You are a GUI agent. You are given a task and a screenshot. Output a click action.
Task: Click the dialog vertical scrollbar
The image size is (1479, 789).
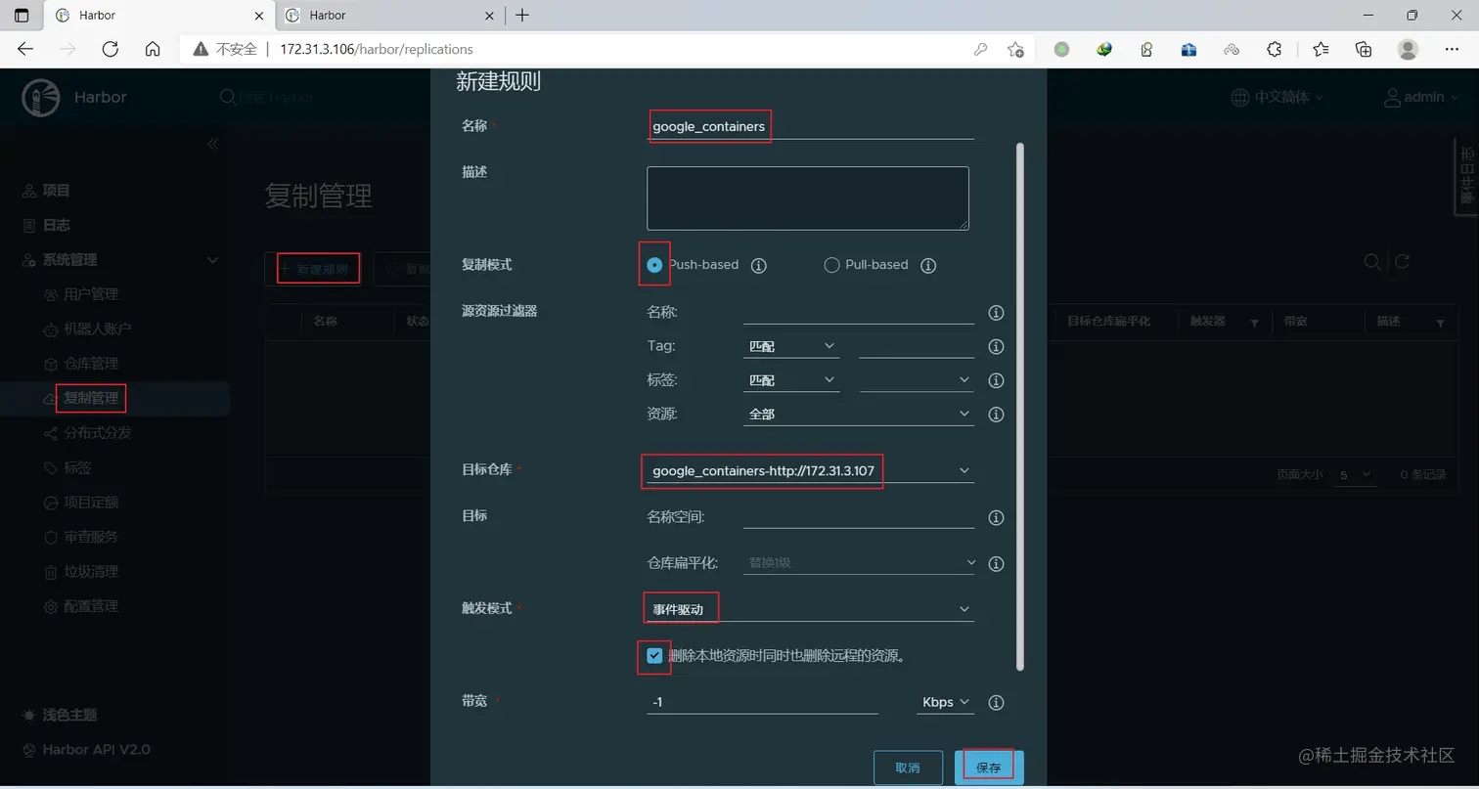pyautogui.click(x=1020, y=407)
